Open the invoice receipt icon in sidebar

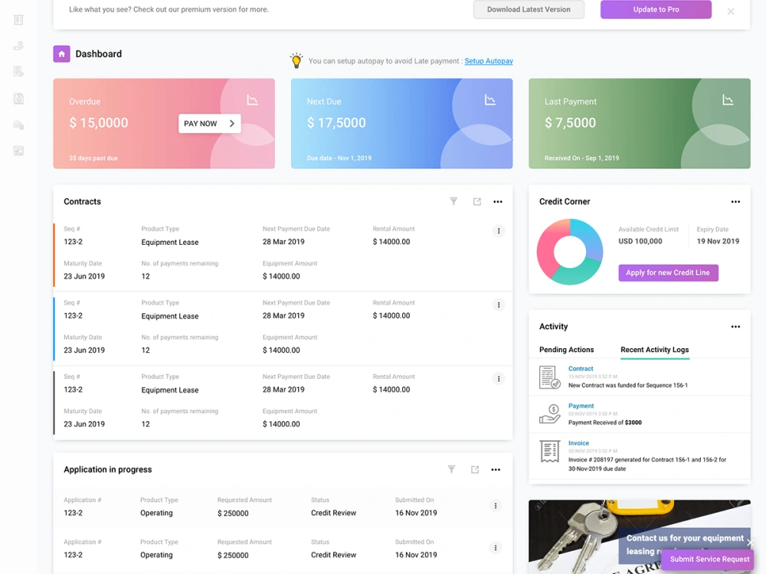(18, 20)
